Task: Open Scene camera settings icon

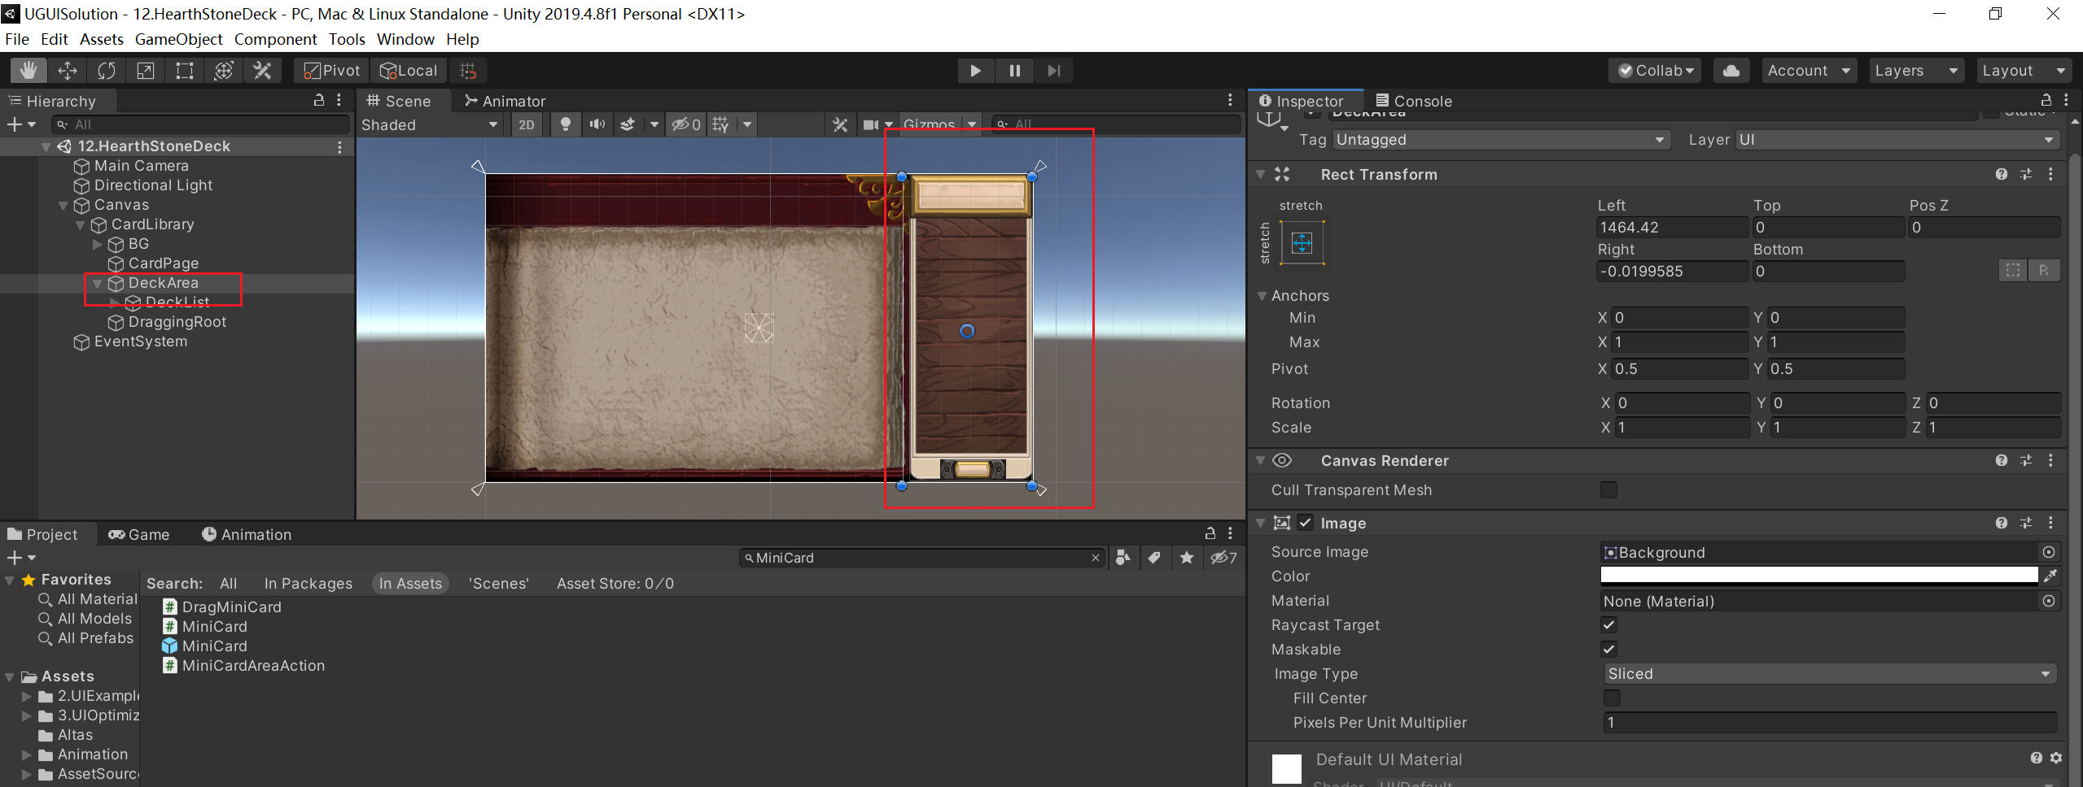Action: (x=871, y=124)
